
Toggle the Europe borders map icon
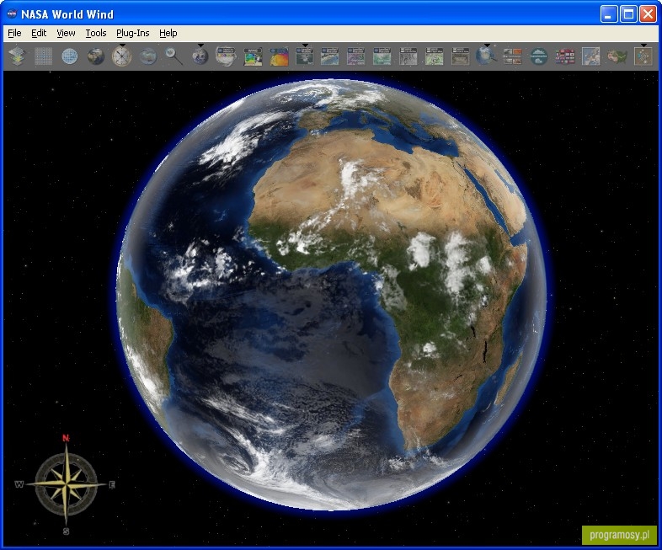pyautogui.click(x=590, y=56)
